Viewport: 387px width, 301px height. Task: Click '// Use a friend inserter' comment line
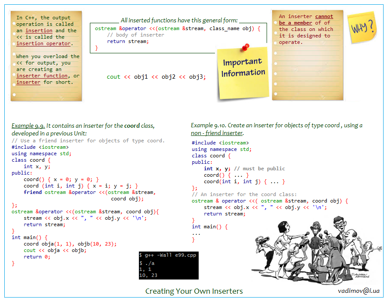click(88, 141)
